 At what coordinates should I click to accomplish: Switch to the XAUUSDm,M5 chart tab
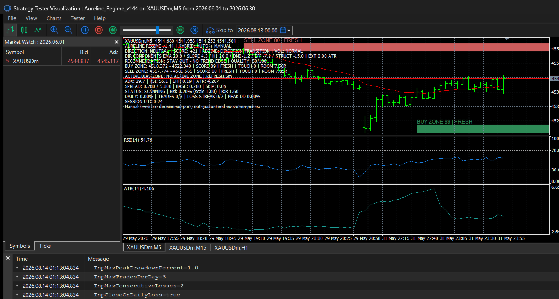pos(144,247)
